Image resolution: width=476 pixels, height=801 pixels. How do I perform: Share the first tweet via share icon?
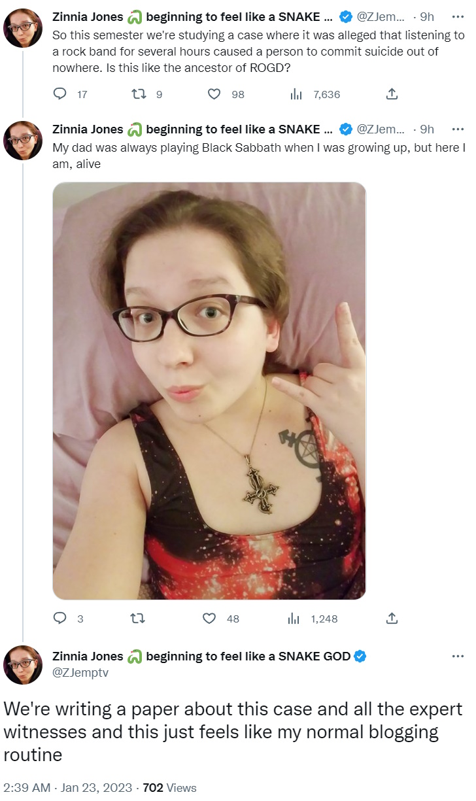tap(392, 94)
